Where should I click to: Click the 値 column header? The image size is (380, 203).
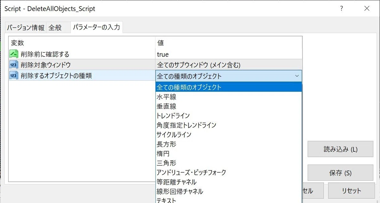tap(229, 43)
